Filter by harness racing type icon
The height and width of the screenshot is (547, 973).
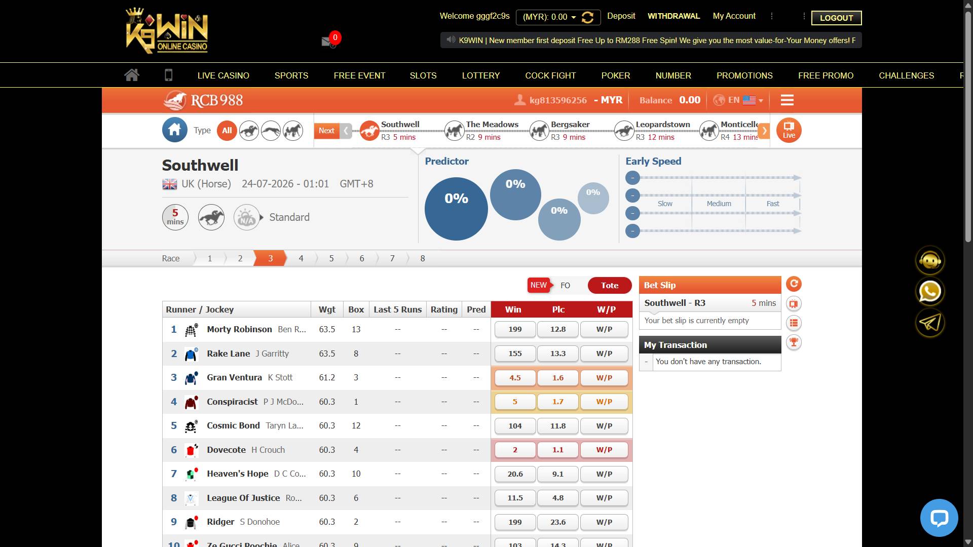(293, 131)
